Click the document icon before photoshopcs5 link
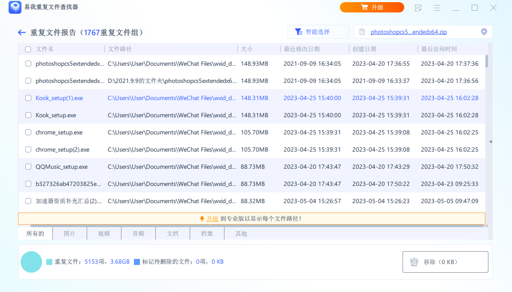 click(362, 32)
